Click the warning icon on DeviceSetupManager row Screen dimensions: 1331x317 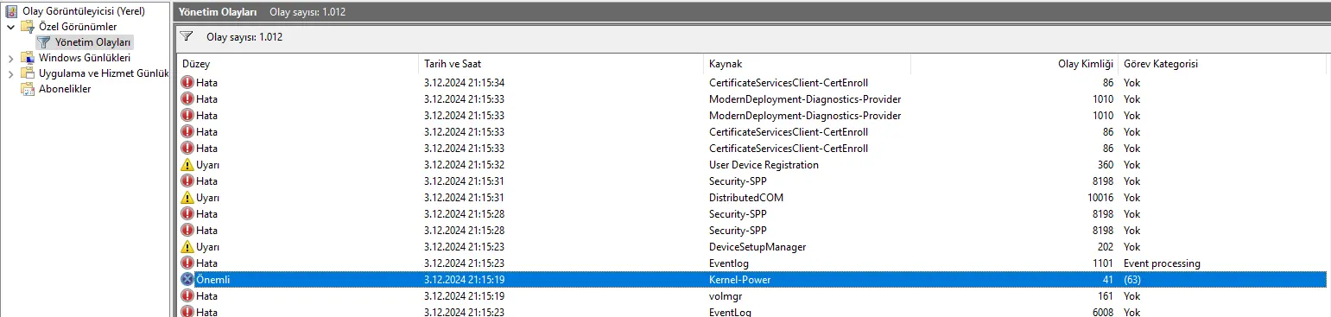pos(187,247)
